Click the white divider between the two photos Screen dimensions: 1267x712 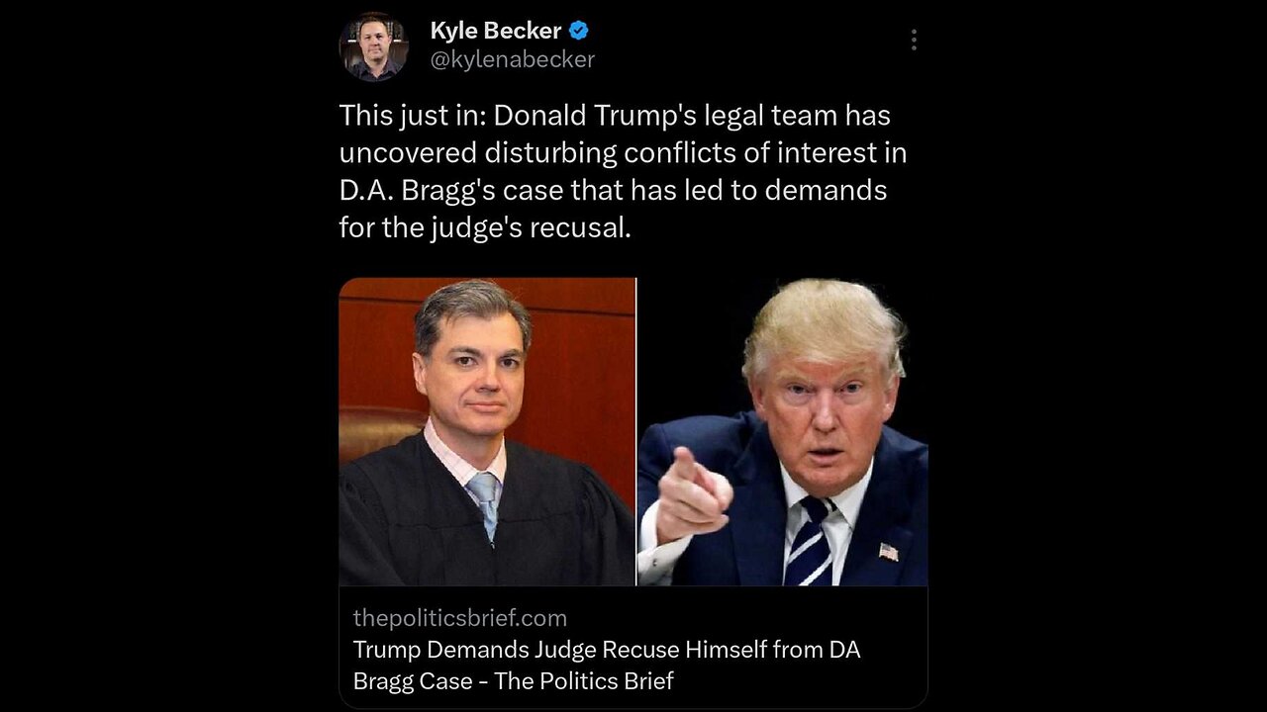point(636,432)
